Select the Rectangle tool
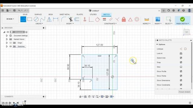This screenshot has height=108, width=193. coord(30,19)
